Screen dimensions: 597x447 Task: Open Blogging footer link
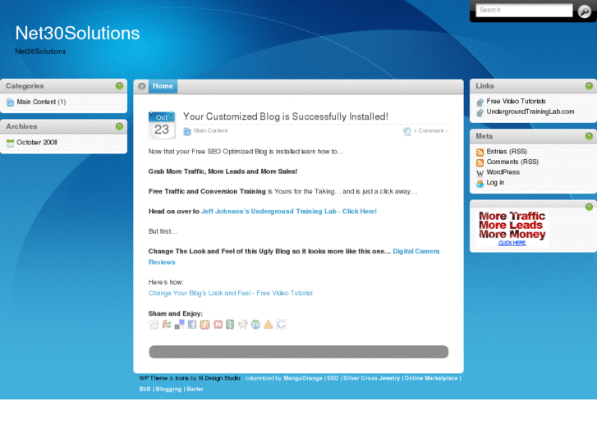(x=168, y=389)
